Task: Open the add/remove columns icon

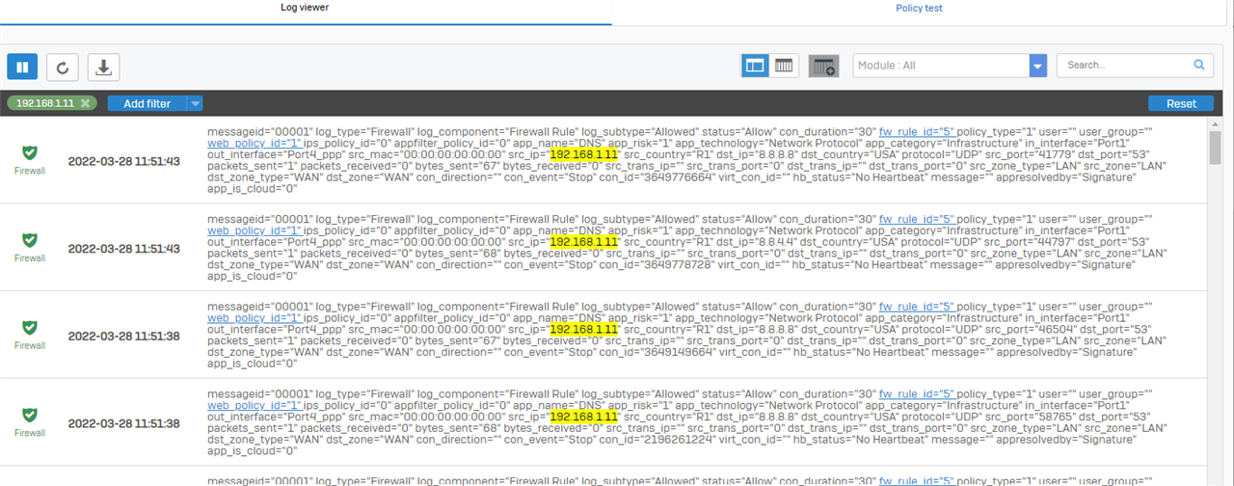Action: click(x=823, y=66)
